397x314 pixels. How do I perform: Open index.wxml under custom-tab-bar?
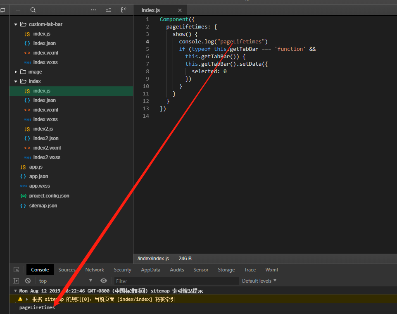click(x=45, y=53)
